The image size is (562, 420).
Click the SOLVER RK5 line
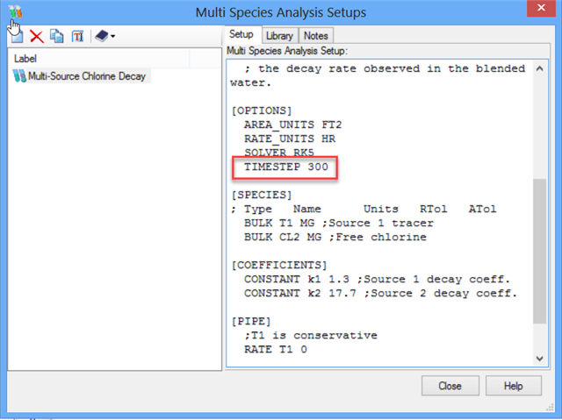pyautogui.click(x=279, y=153)
